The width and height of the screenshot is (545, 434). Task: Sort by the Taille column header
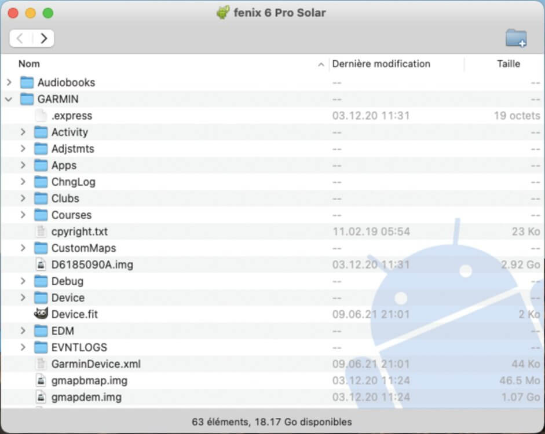(508, 64)
